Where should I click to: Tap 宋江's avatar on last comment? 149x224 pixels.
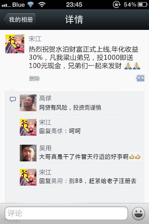28,177
